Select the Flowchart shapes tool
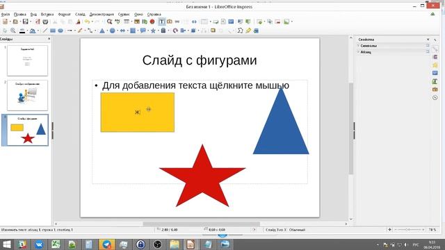 click(133, 31)
